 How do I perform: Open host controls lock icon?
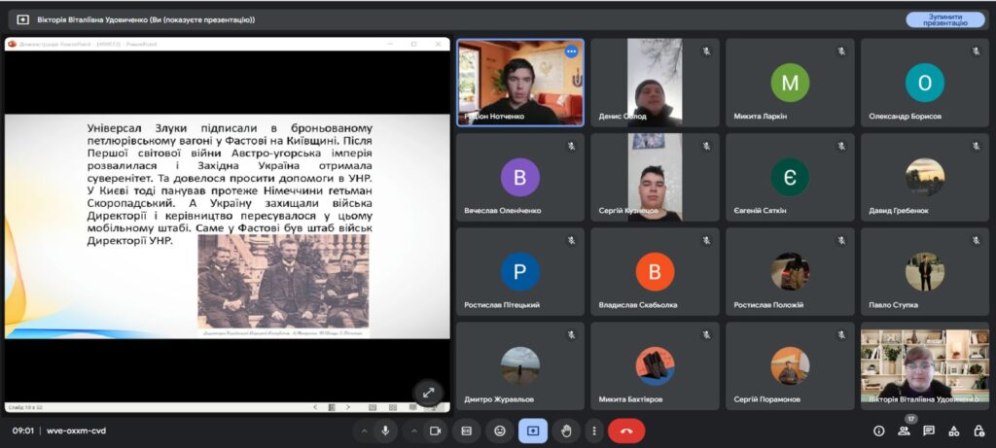click(978, 431)
